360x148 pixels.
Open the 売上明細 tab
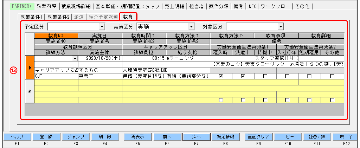click(174, 6)
